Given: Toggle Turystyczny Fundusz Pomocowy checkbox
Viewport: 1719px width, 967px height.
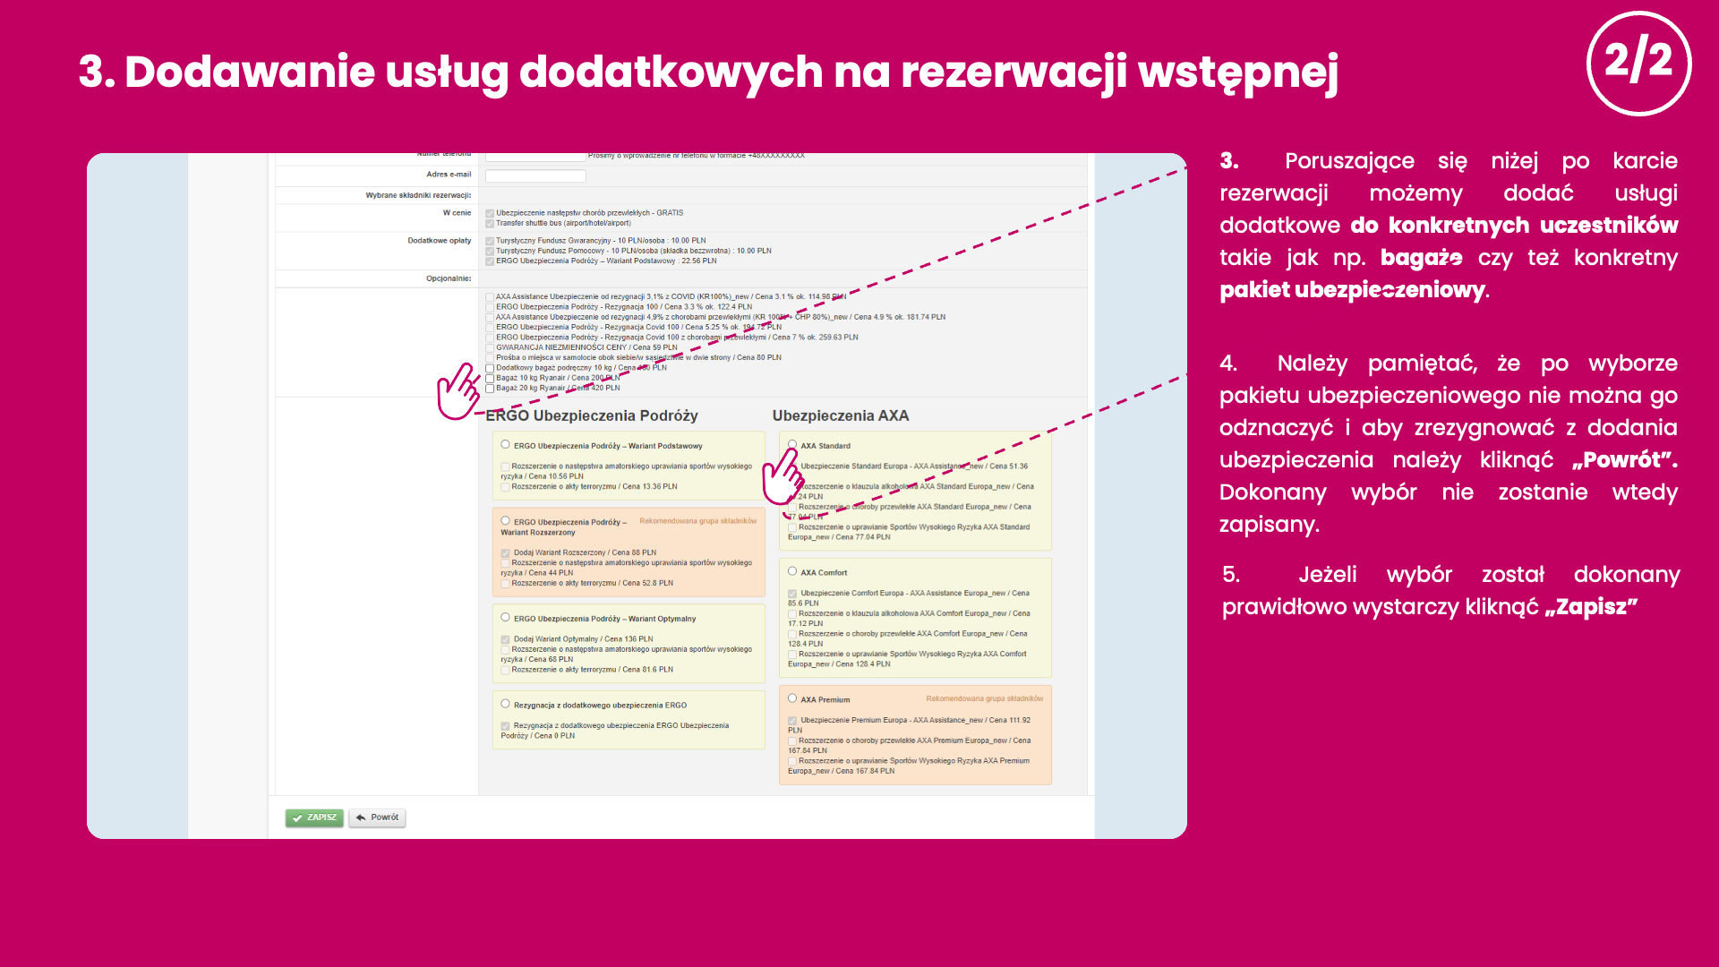Looking at the screenshot, I should click(x=490, y=252).
